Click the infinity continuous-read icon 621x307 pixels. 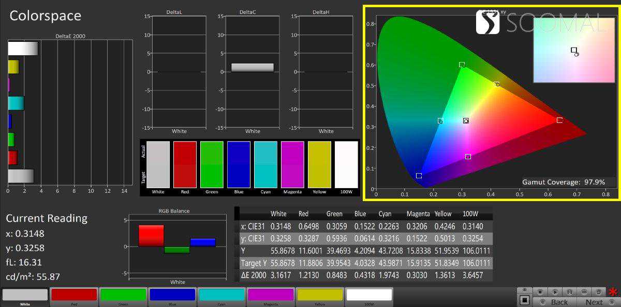584,291
